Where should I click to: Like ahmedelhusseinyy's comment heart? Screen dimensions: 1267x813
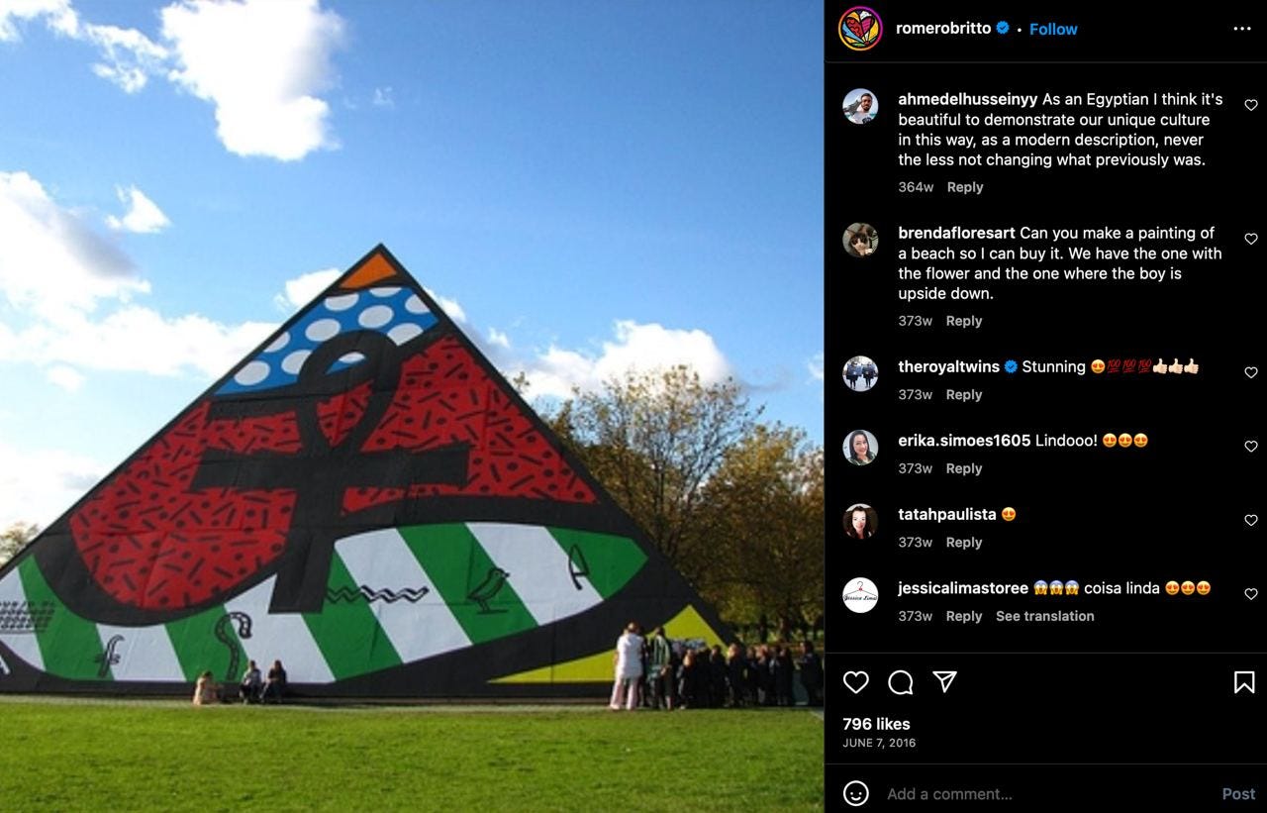(x=1251, y=105)
